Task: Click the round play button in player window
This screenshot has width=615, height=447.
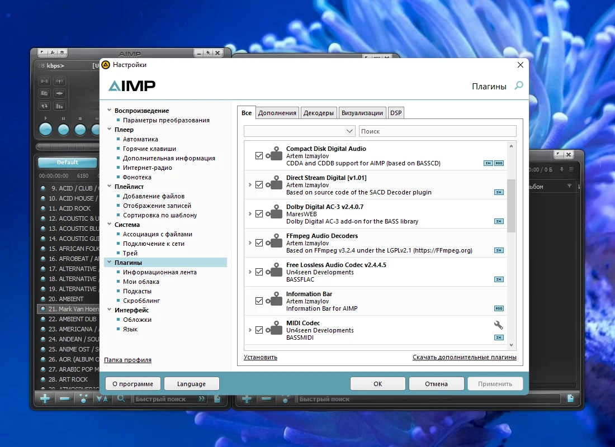Action: coord(45,130)
